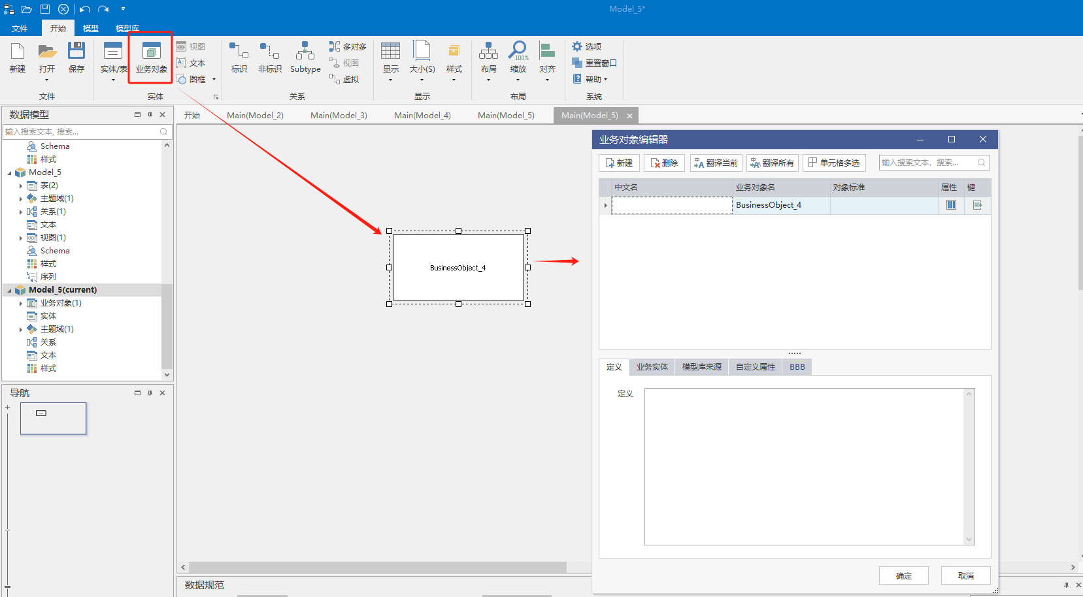Click the undo arrow in title bar
Screen dimensions: 1083x597
tap(84, 9)
